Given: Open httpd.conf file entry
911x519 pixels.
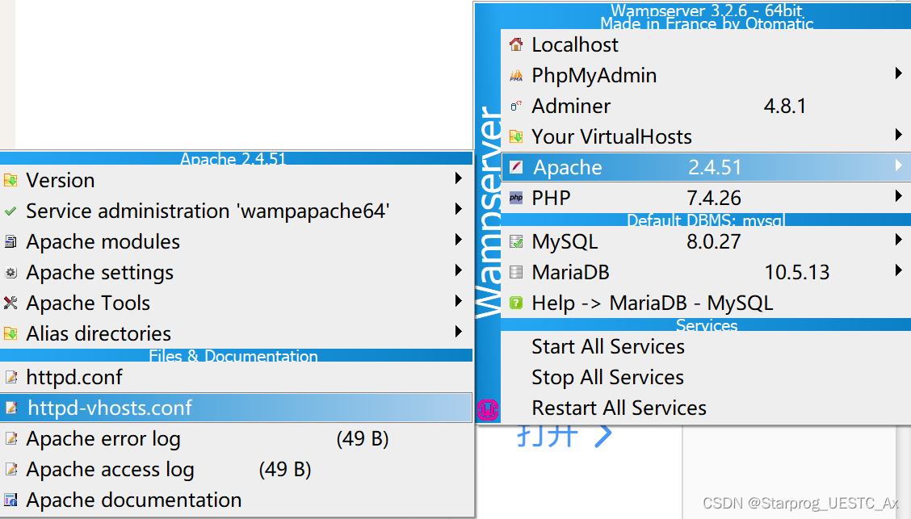Looking at the screenshot, I should [236, 378].
